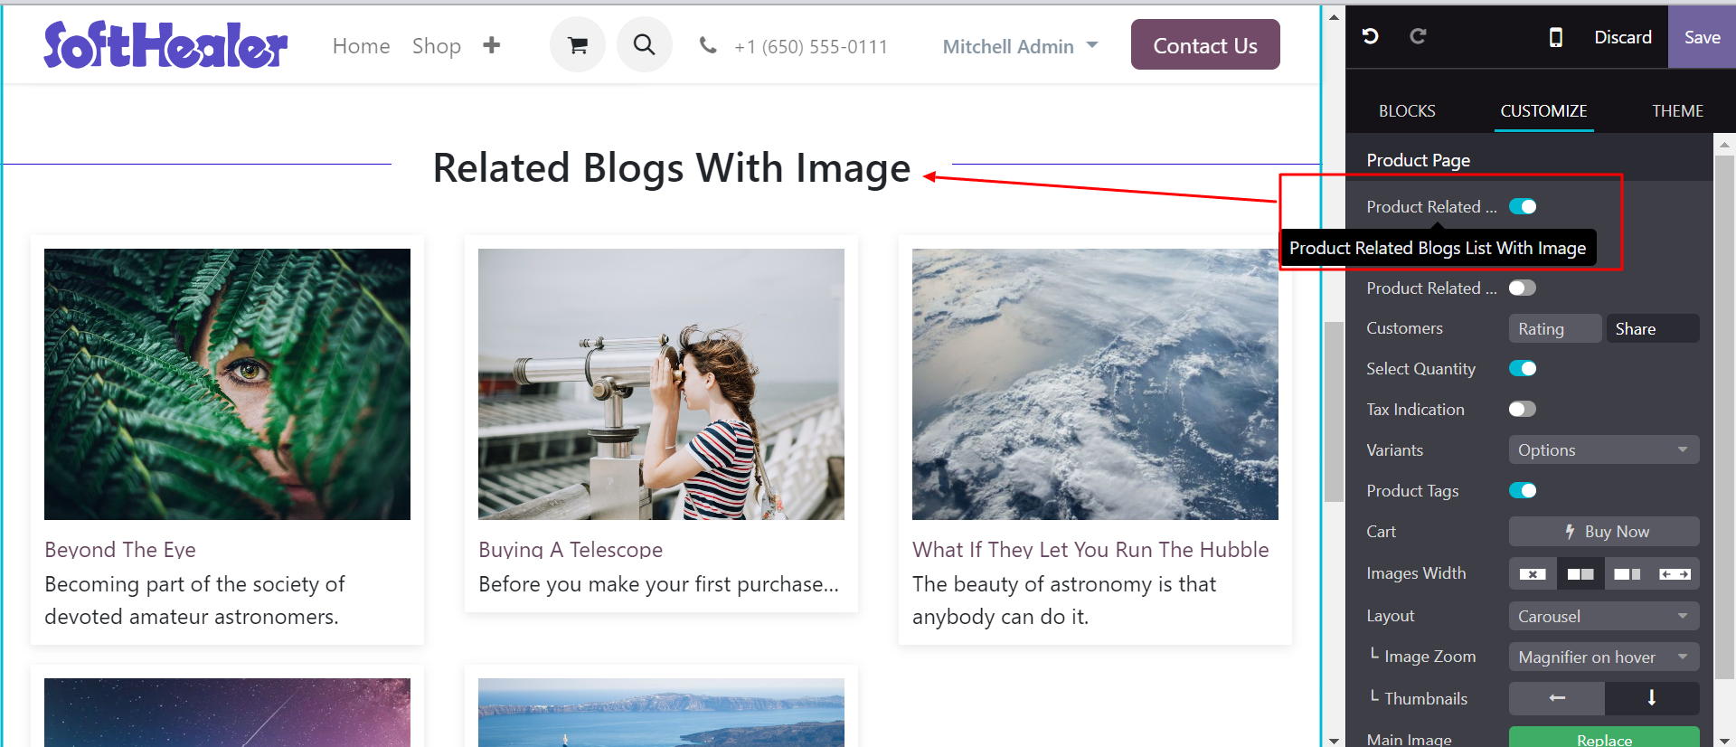This screenshot has height=747, width=1736.
Task: Click the phone icon in header
Action: tap(708, 45)
